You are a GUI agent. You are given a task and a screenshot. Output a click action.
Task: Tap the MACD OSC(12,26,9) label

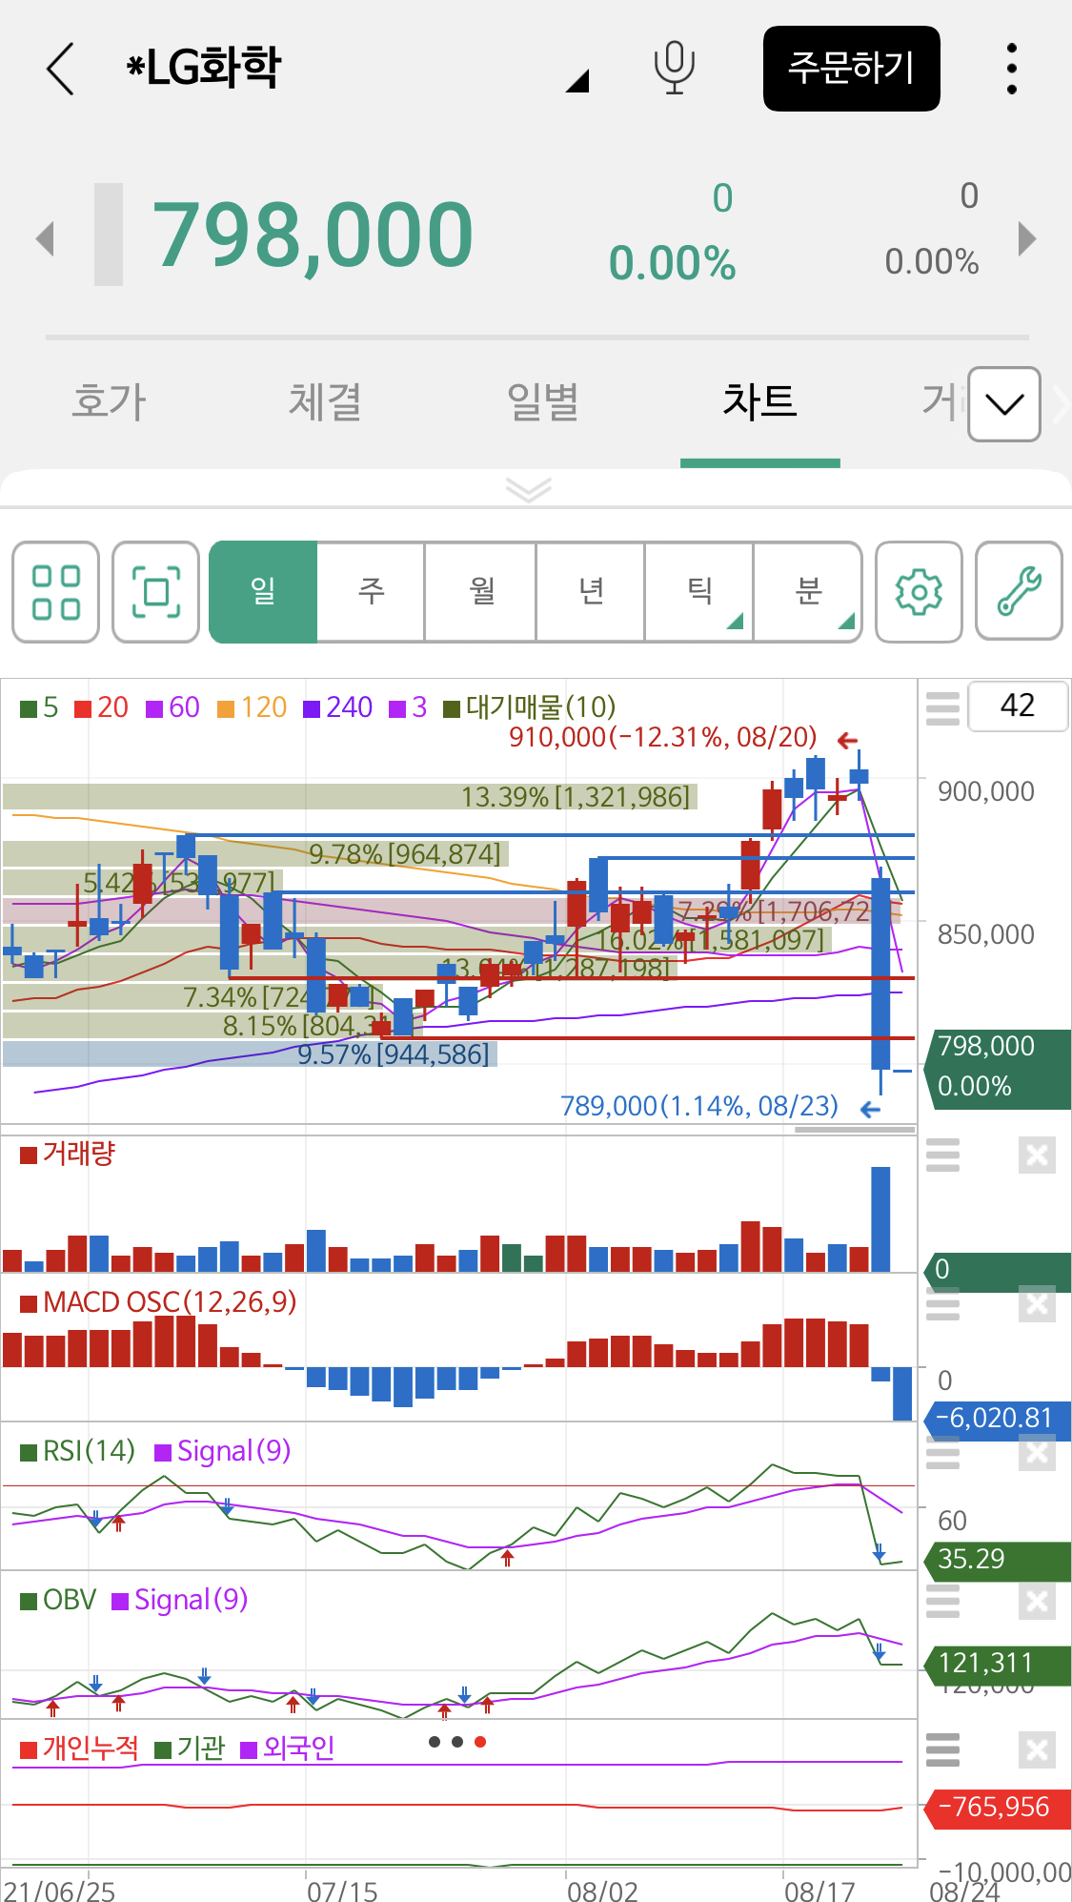click(158, 1302)
